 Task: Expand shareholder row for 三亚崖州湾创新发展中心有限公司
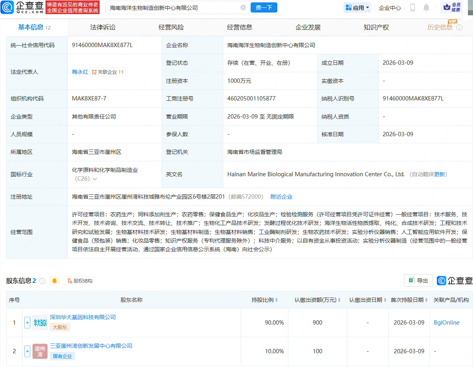point(27,351)
